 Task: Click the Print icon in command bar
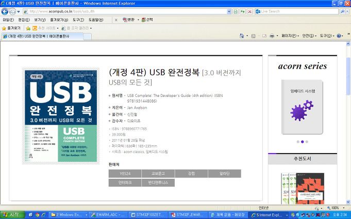(x=272, y=36)
